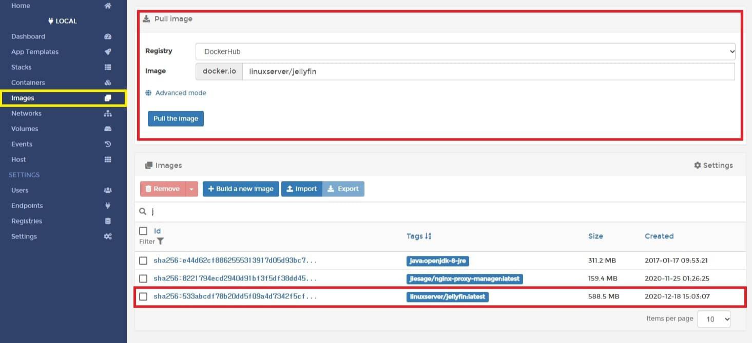Click the image search field
The width and height of the screenshot is (752, 343).
point(447,211)
